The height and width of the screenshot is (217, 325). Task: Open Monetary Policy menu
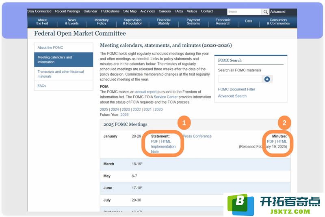point(101,22)
